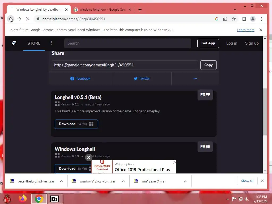Viewport: 272px width, 204px height.
Task: Click the Game Jolt Search field
Action: point(127,43)
